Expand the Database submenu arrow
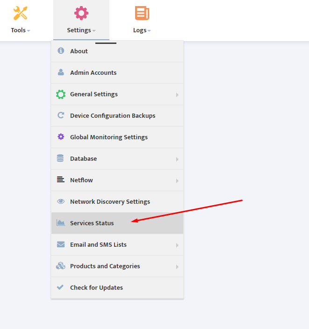Screen dimensions: 309x329 pos(177,159)
